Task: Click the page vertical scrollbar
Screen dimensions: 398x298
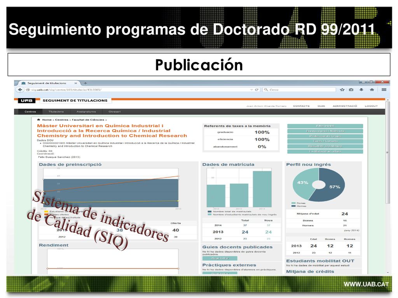Action: click(388, 152)
